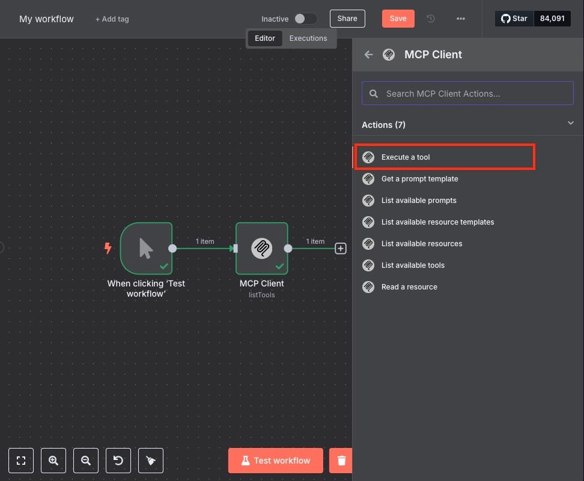Click the icon beside List available tools
584x481 pixels.
[368, 265]
